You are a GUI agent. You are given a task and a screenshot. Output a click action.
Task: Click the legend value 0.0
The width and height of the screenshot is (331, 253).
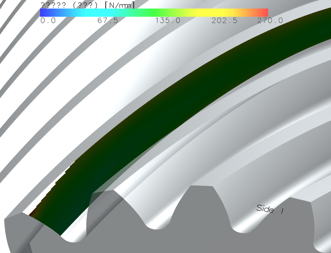(48, 20)
